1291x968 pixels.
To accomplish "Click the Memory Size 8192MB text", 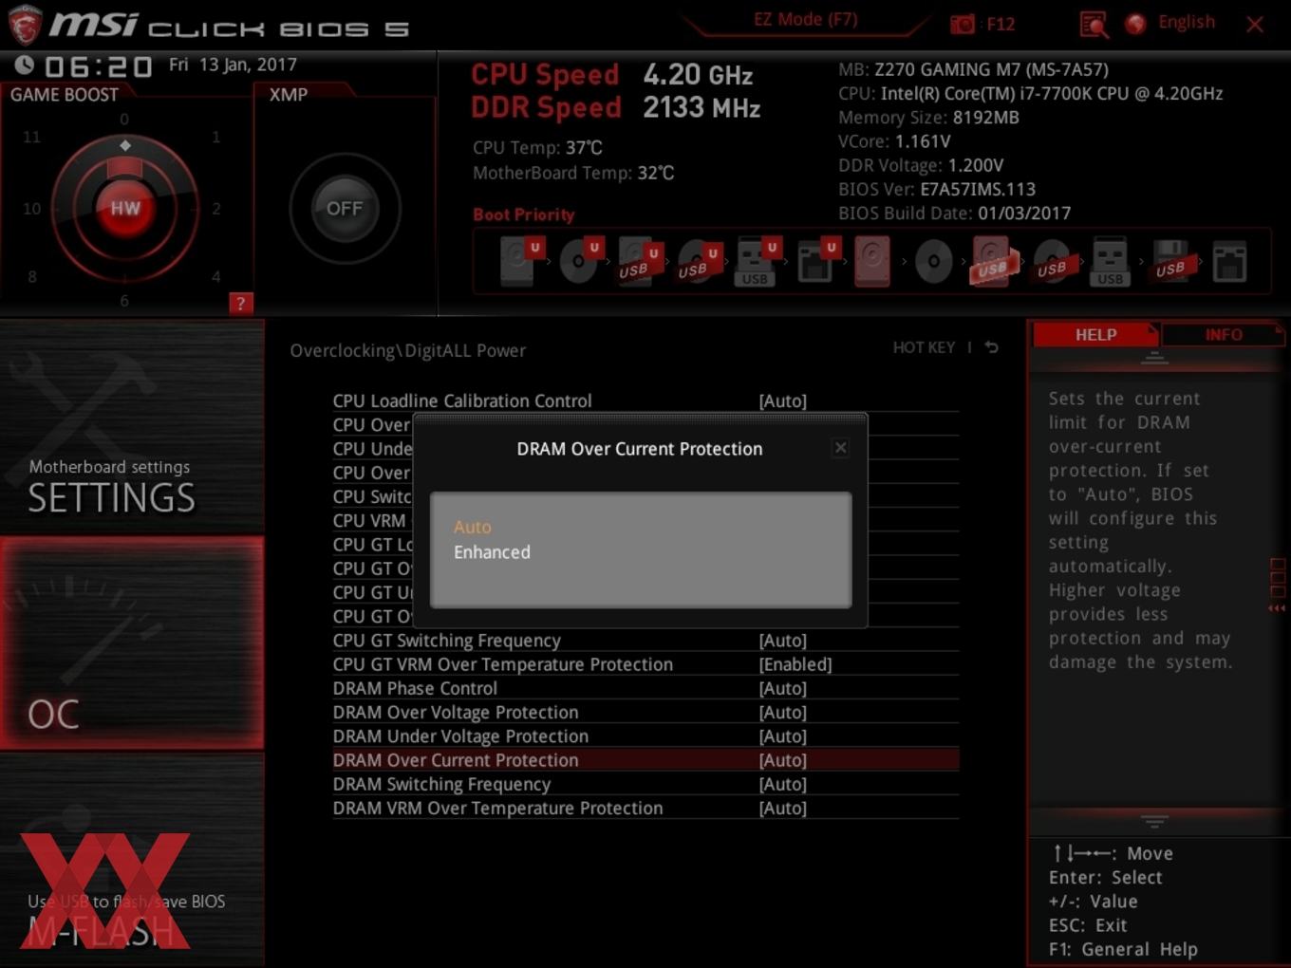I will [x=928, y=118].
